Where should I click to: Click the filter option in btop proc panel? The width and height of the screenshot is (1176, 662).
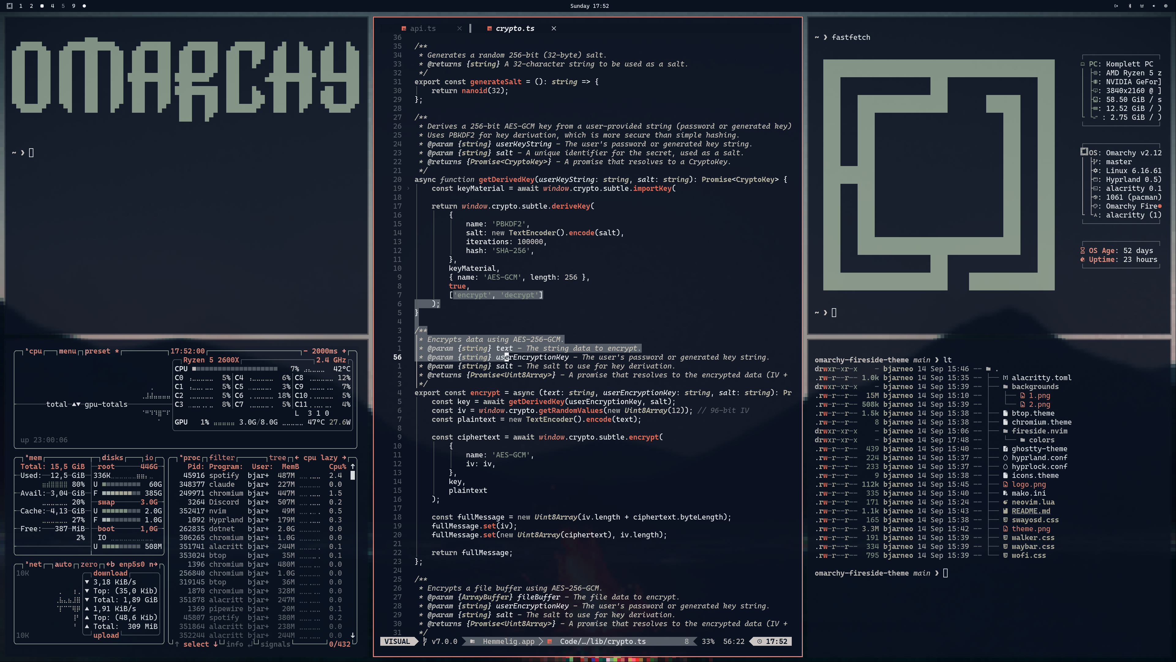[x=222, y=457]
